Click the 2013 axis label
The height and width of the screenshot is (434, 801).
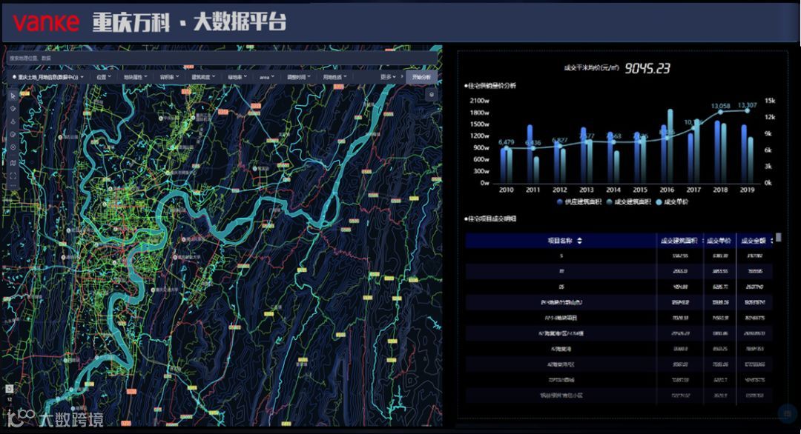[587, 190]
